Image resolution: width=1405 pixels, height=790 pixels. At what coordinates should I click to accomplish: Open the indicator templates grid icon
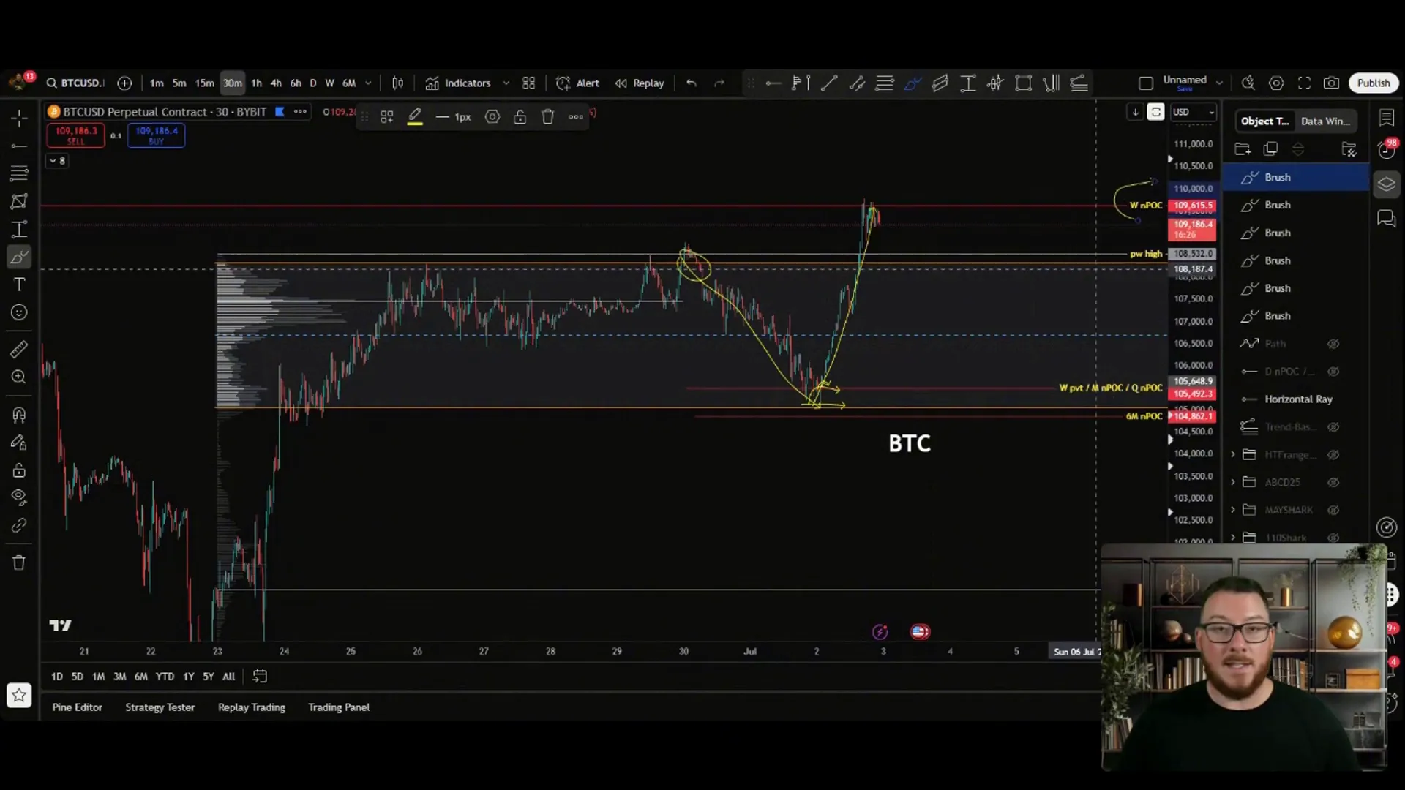[x=529, y=83]
